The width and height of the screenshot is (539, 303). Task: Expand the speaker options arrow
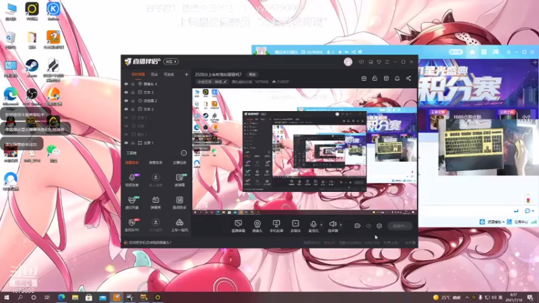(341, 225)
